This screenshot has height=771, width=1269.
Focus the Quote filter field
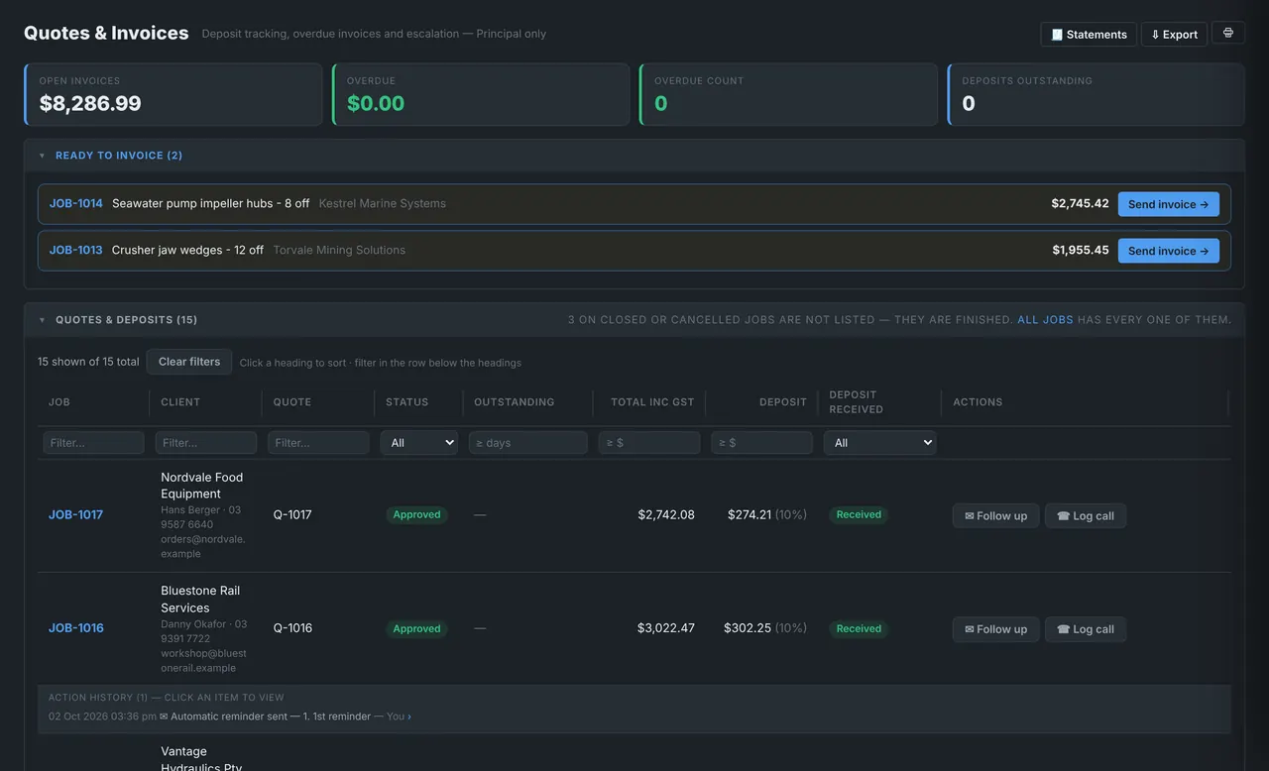tap(318, 443)
